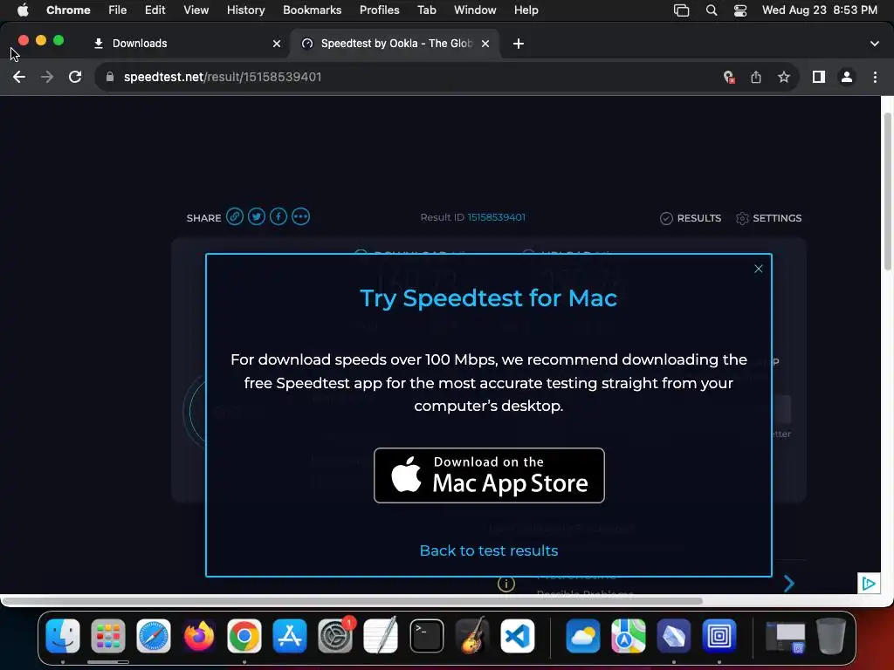
Task: Close the Downloads tab
Action: [x=277, y=44]
